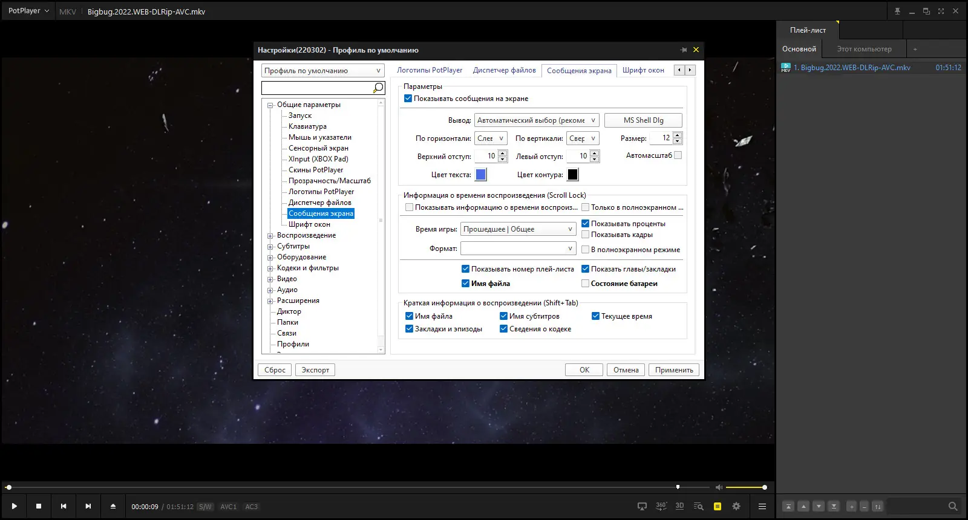Open the black 'Цвет контура' color swatch

(572, 175)
